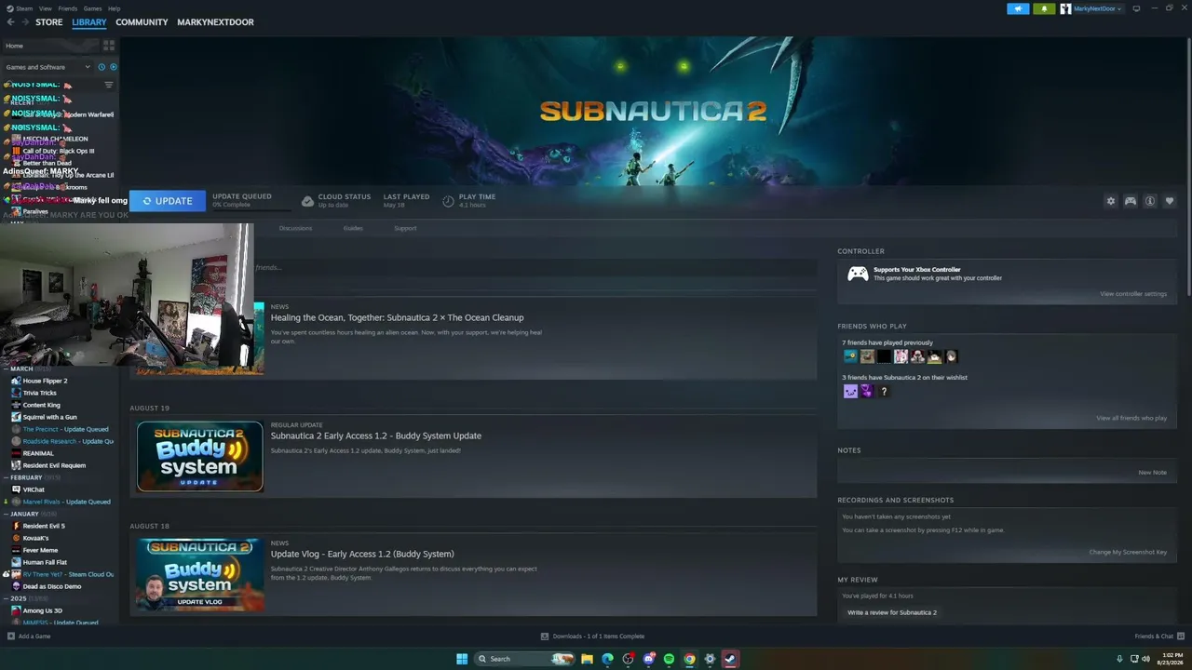
Task: Collapse the FEBRUARY library section
Action: coord(26,477)
